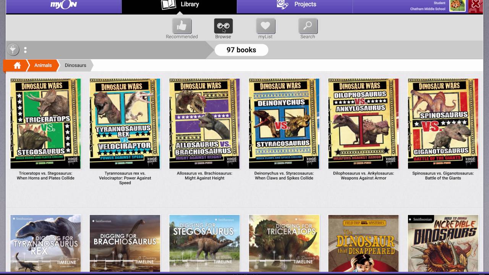Open Allosaurus vs. Brachiosaurus book cover
Screen dimensions: 489x275
click(205, 124)
